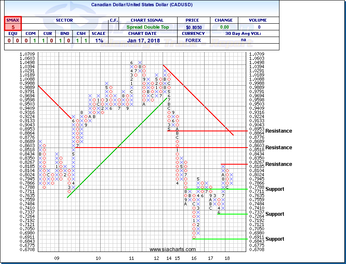The image size is (346, 264).
Task: Click the Support label near 0.6843 level
Action: pyautogui.click(x=275, y=239)
